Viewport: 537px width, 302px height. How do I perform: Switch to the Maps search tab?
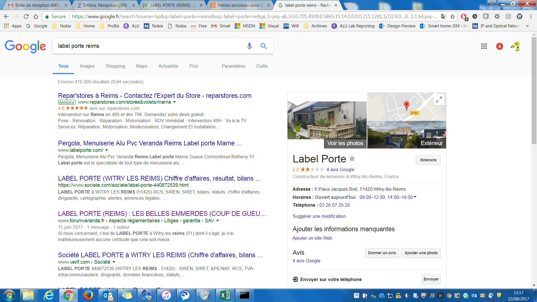coord(142,66)
